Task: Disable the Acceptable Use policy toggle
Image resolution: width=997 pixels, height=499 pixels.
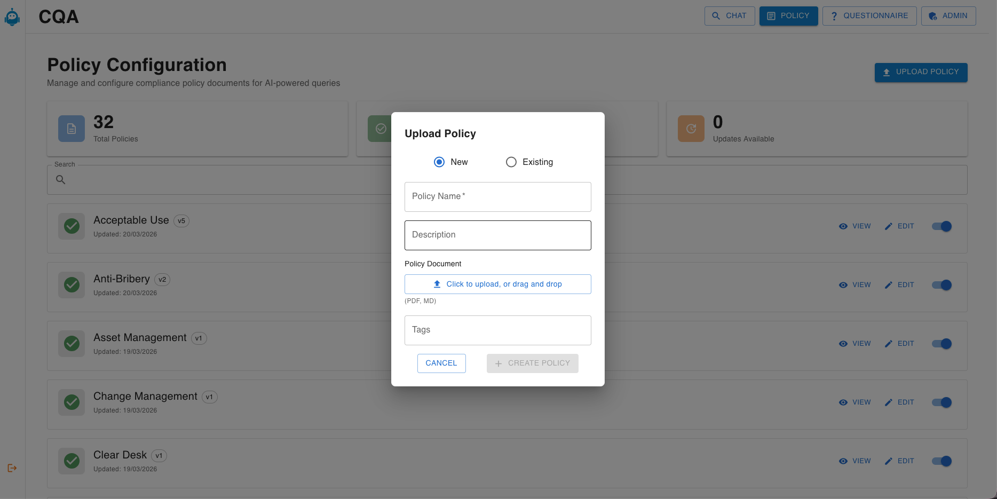Action: (x=941, y=226)
